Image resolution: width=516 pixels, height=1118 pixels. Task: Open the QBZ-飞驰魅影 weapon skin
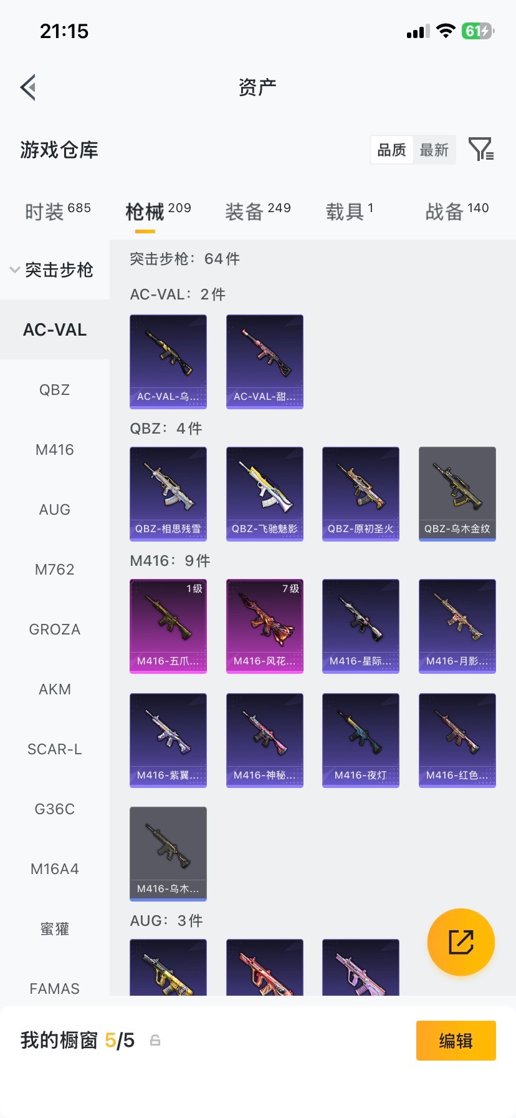[265, 494]
